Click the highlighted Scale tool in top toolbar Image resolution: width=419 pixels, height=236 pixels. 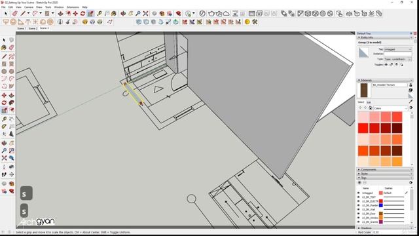coord(90,13)
